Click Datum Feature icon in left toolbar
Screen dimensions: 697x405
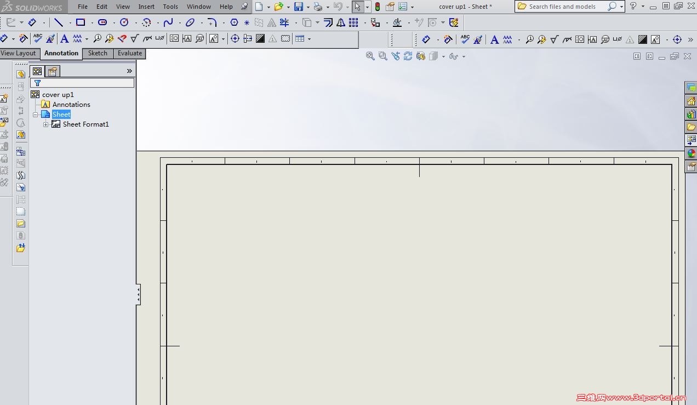click(x=187, y=39)
